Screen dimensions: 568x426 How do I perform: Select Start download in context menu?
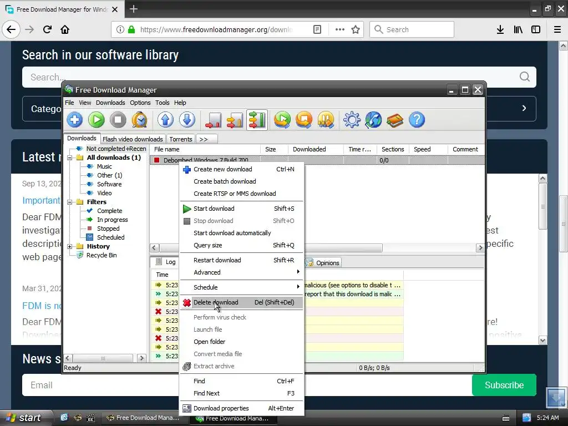241,209
